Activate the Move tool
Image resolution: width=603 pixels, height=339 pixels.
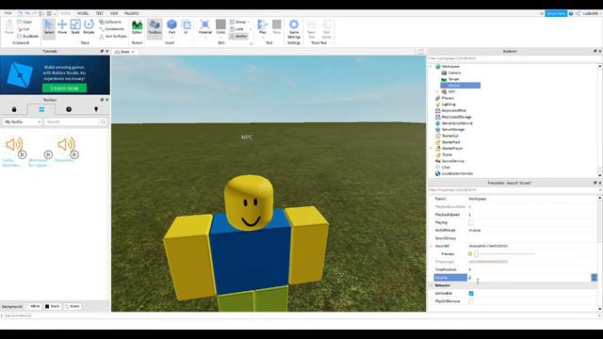click(62, 27)
